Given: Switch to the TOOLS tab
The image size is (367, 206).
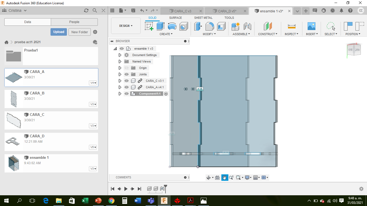Looking at the screenshot, I should [229, 18].
